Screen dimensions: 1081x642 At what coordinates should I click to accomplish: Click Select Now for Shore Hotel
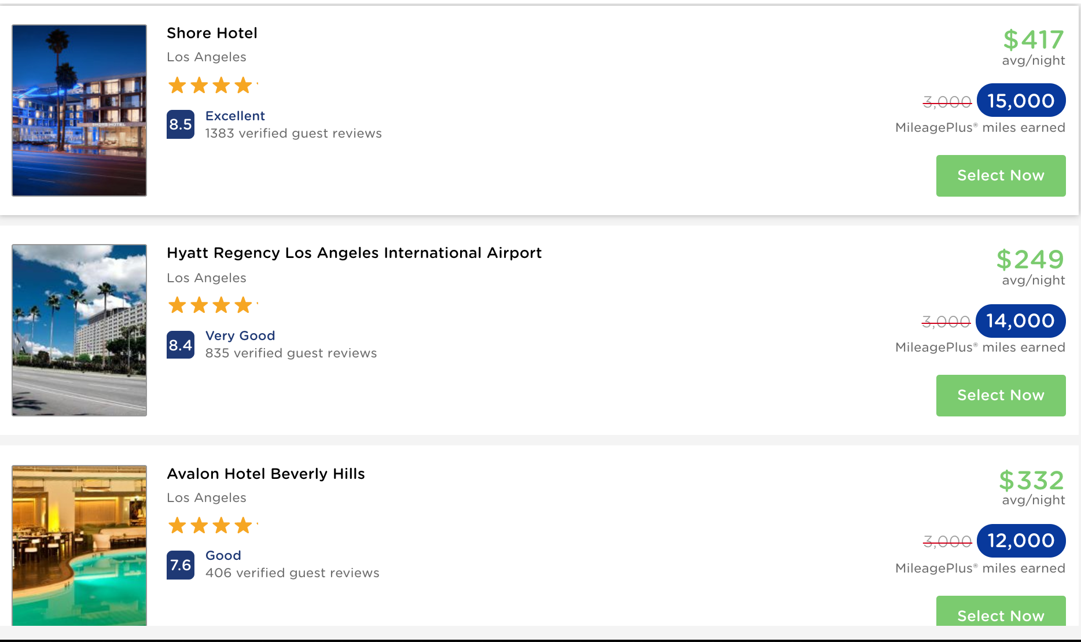click(x=1001, y=176)
